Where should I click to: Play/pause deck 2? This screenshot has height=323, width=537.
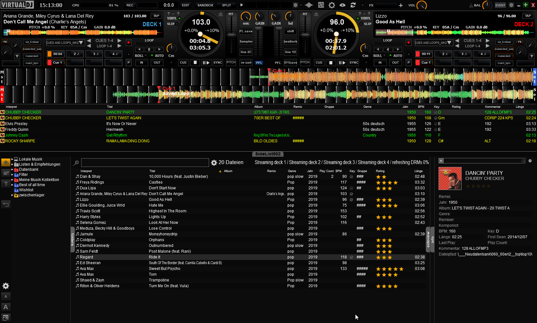pyautogui.click(x=342, y=63)
